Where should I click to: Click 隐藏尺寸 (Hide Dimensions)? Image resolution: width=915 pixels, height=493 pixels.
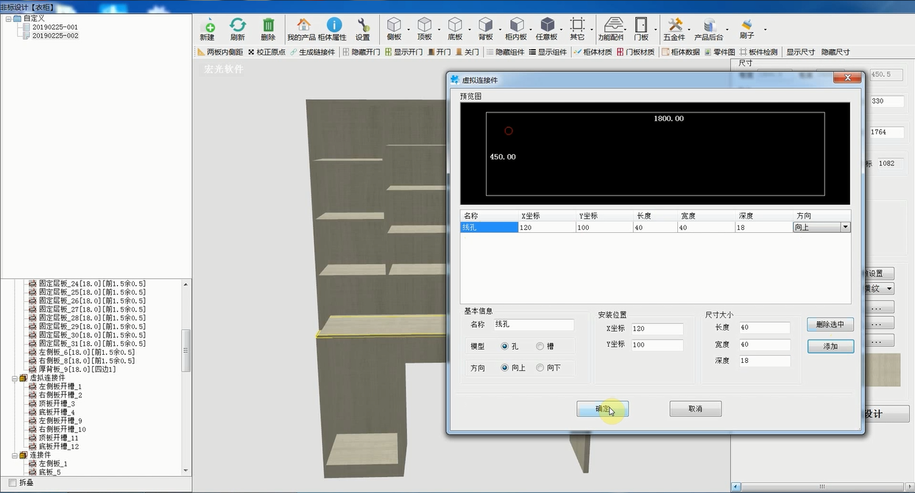click(x=835, y=52)
